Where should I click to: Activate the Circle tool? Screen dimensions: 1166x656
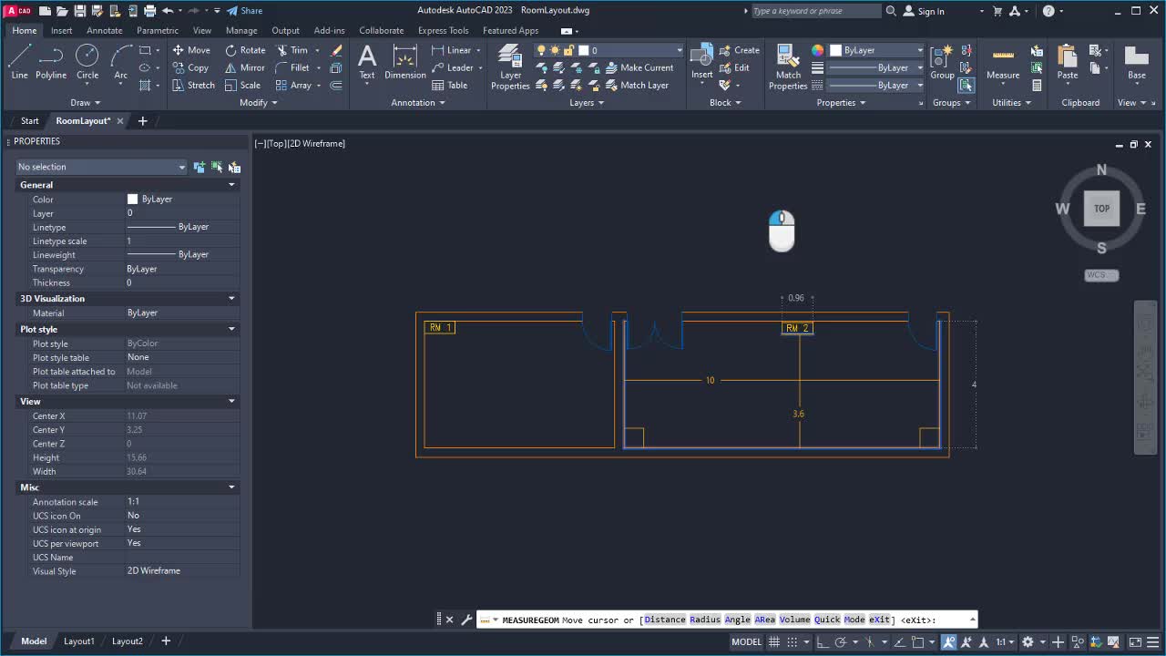tap(87, 64)
